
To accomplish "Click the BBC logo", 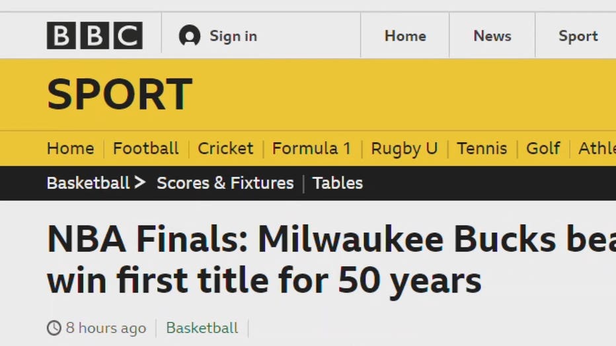I will point(95,36).
